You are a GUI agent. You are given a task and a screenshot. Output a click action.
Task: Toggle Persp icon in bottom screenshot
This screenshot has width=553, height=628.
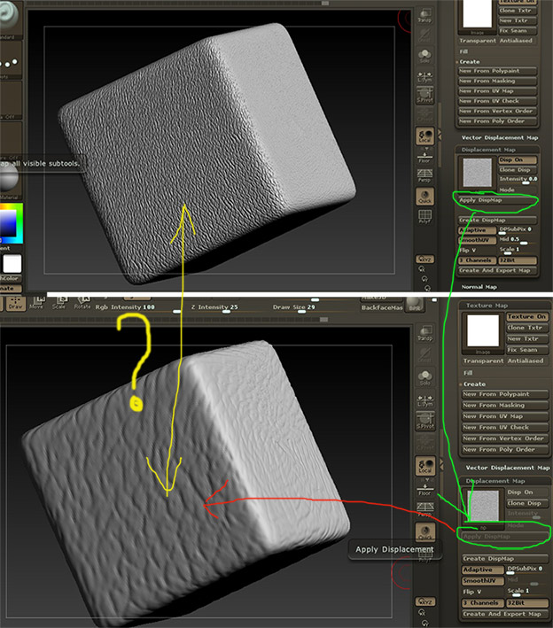pos(424,508)
